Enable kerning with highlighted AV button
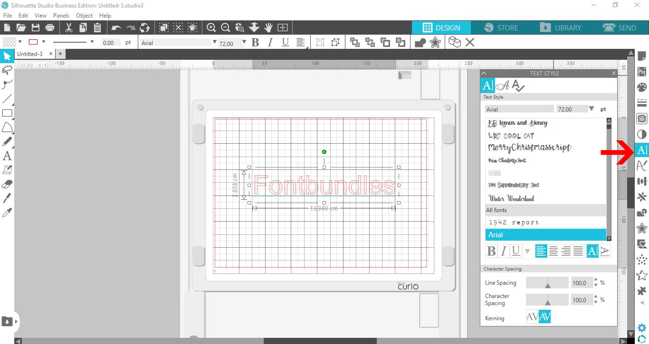This screenshot has height=344, width=649. click(x=545, y=316)
